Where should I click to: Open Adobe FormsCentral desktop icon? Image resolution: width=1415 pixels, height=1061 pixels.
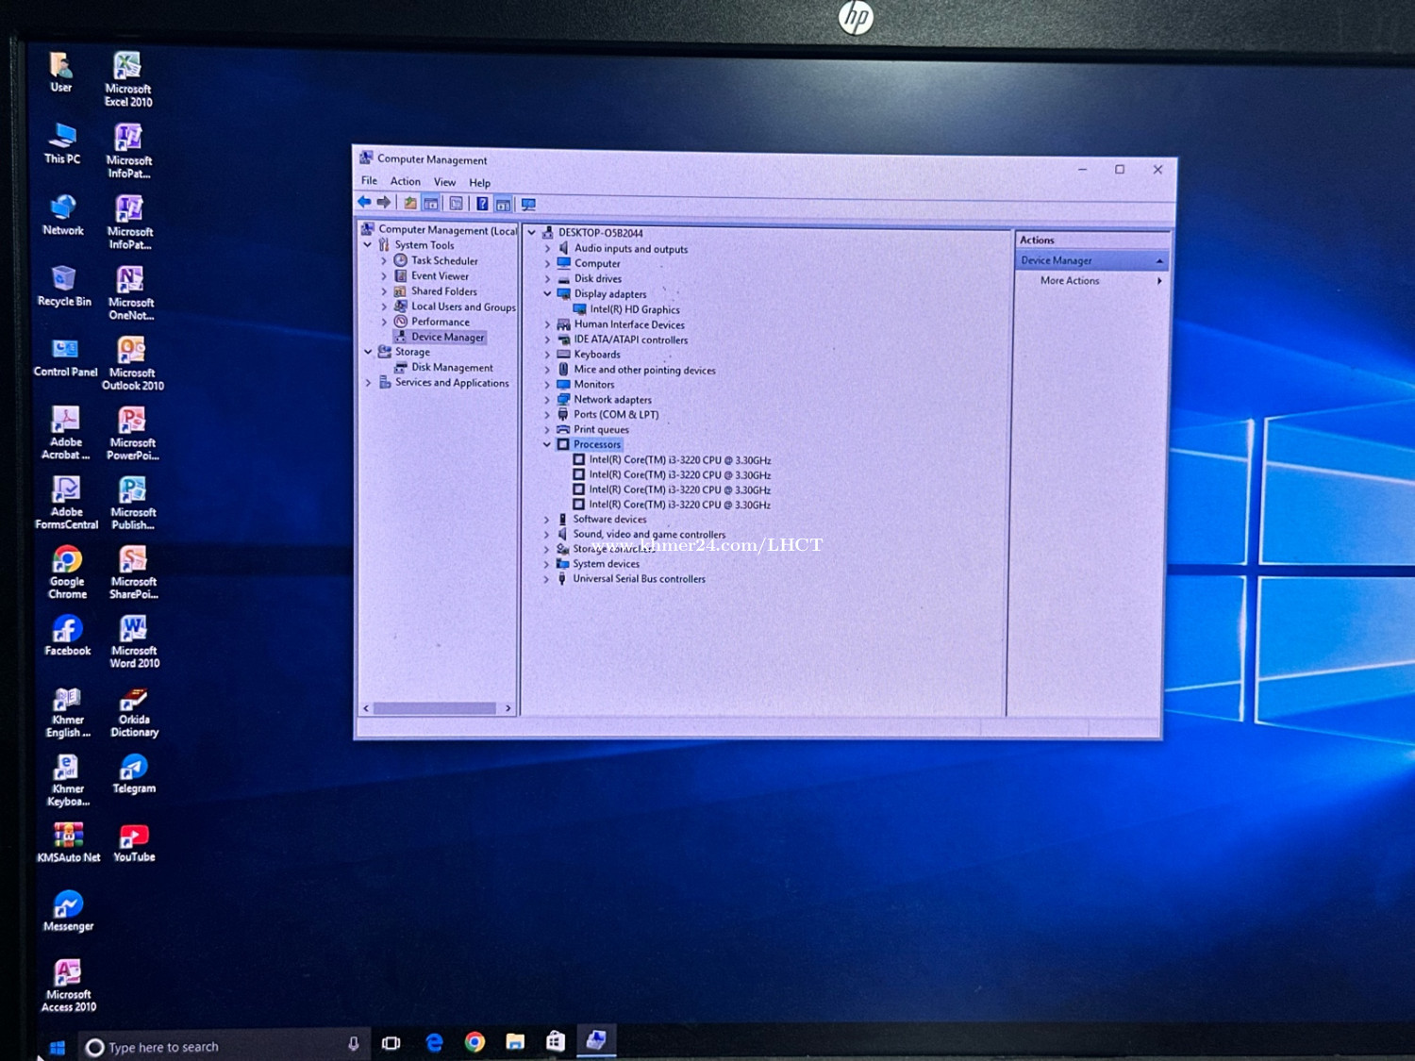pos(66,503)
